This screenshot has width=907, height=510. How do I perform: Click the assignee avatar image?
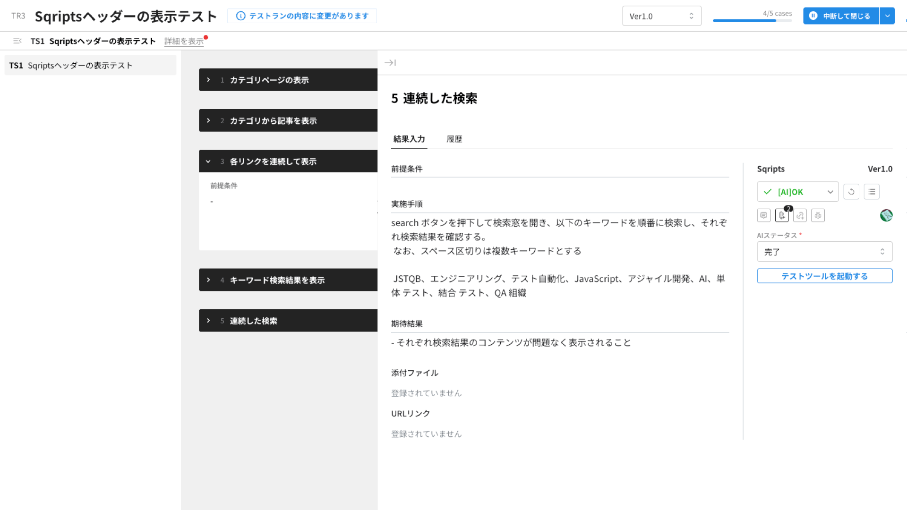tap(886, 215)
